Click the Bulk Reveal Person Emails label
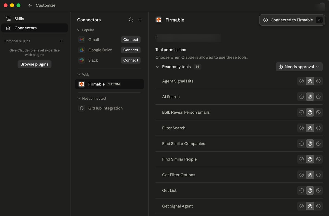This screenshot has height=216, width=329. coord(186,112)
